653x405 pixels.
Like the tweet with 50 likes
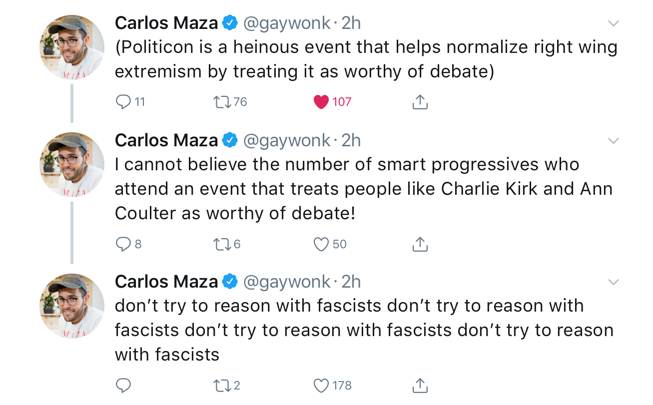coord(321,244)
